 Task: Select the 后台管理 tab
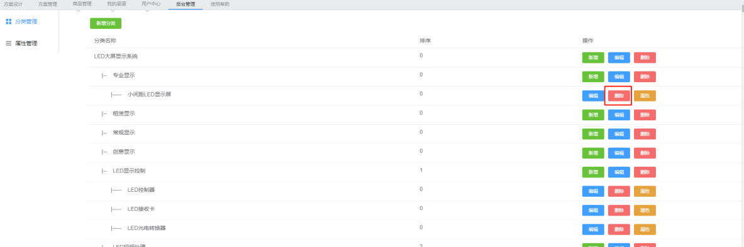coord(186,4)
